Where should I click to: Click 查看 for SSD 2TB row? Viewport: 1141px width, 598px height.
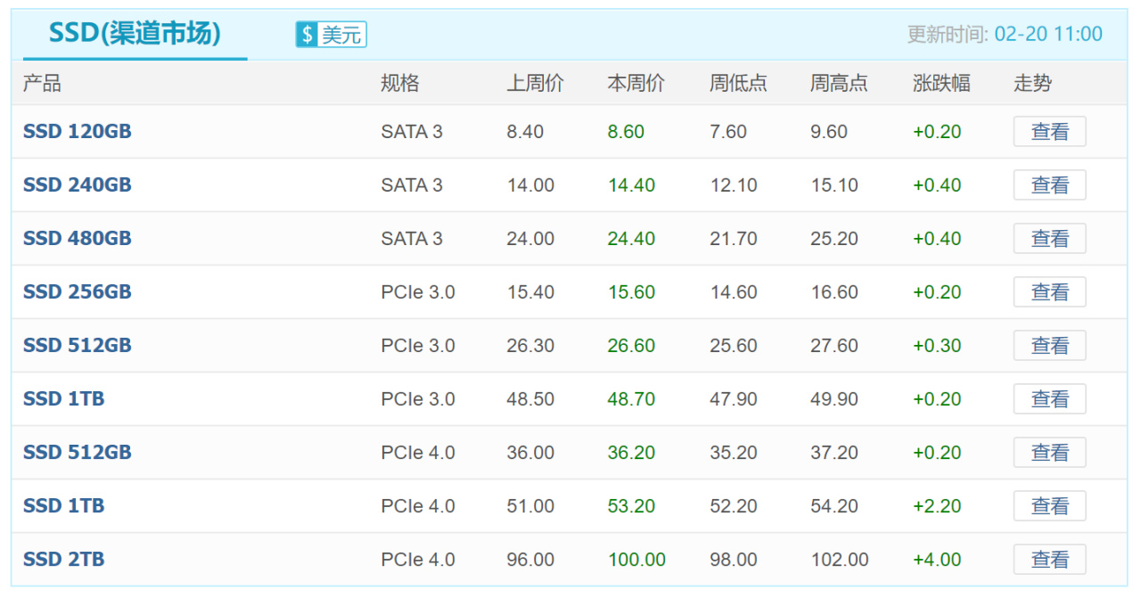pos(1049,560)
